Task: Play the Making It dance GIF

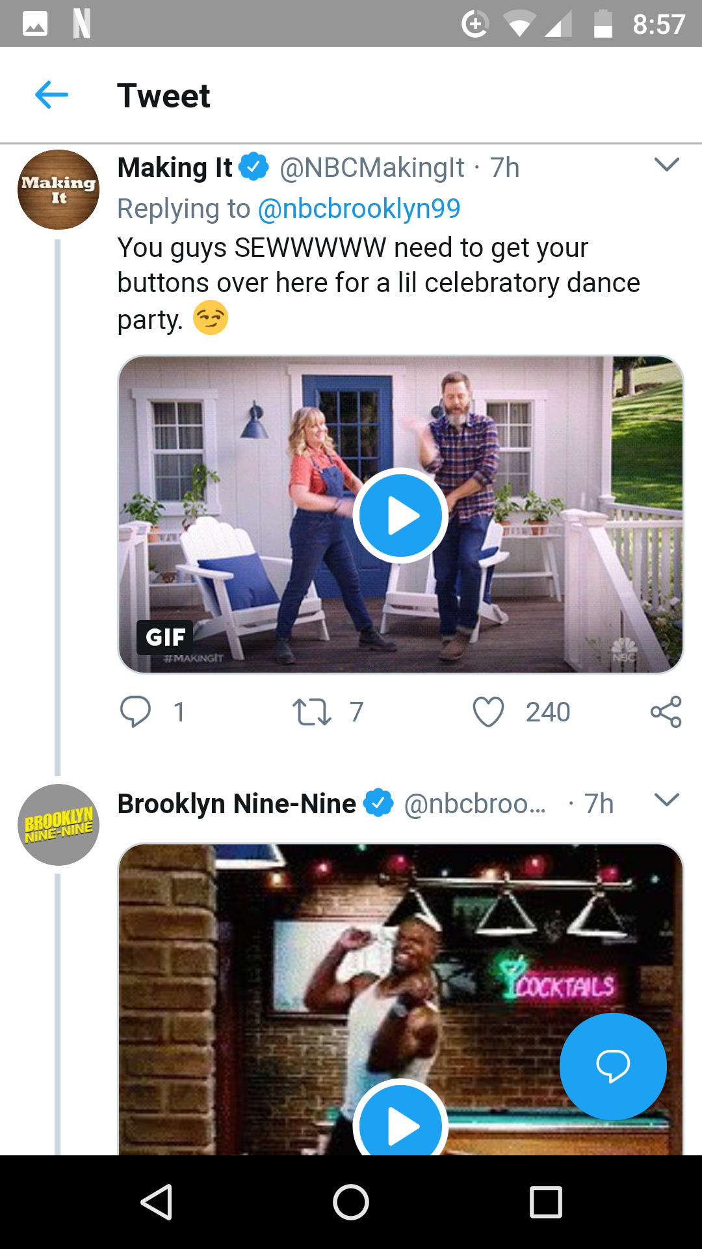Action: click(x=400, y=515)
